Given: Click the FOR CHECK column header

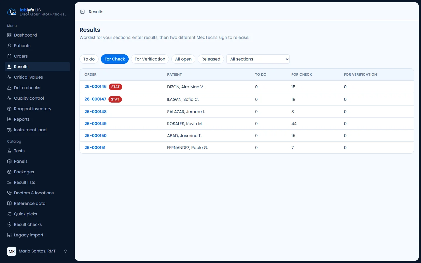Looking at the screenshot, I should pyautogui.click(x=301, y=75).
